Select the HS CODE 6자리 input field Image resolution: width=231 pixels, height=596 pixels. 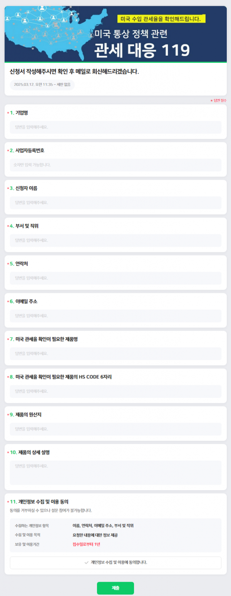tap(115, 391)
